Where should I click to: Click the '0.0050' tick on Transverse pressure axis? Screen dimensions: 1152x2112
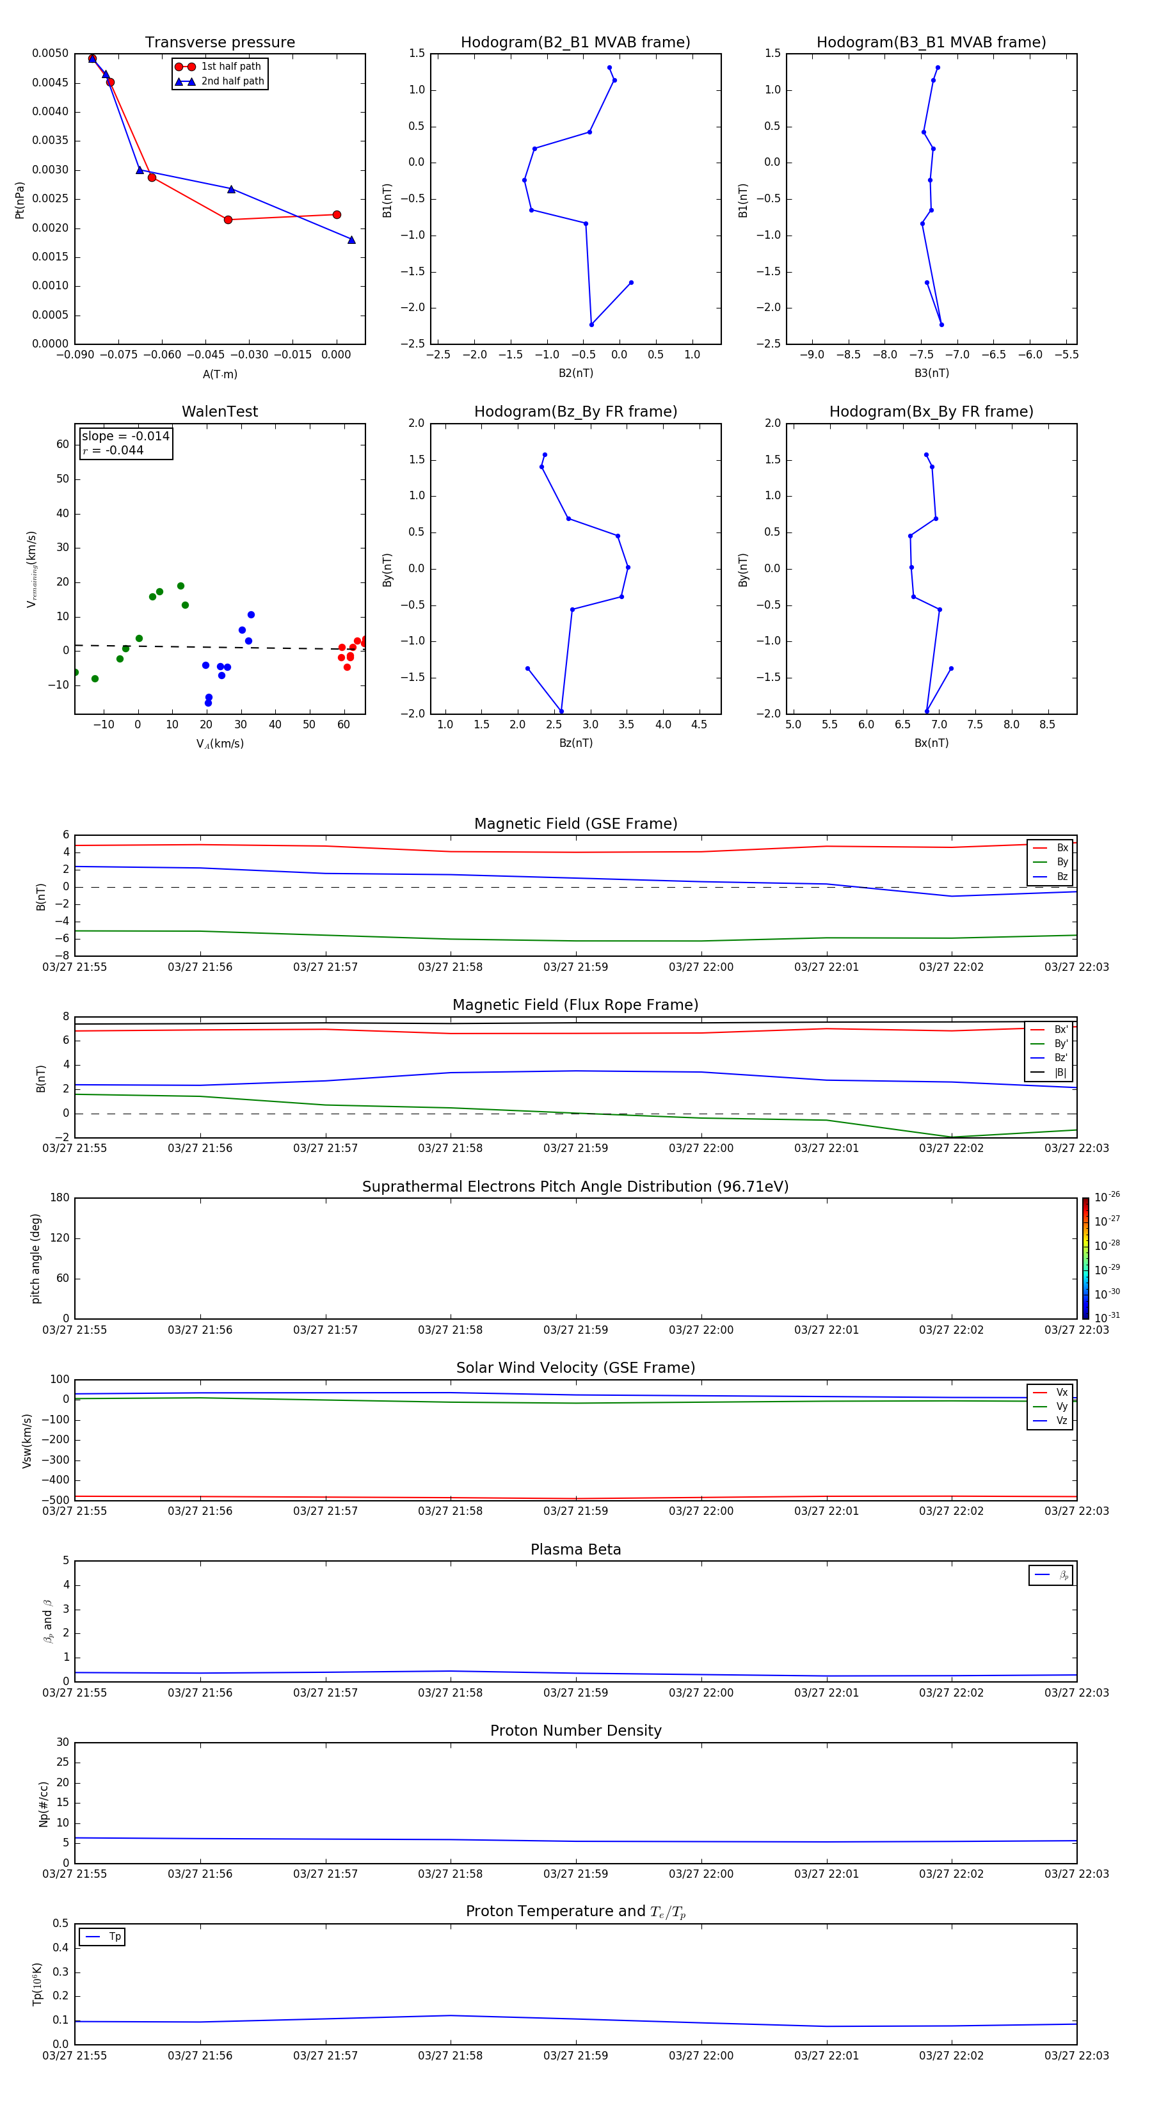[51, 53]
